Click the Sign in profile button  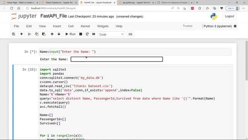[x=232, y=8]
